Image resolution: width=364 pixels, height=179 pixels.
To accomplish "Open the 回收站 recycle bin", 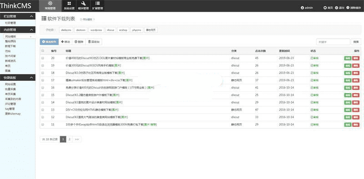I will coord(94,42).
